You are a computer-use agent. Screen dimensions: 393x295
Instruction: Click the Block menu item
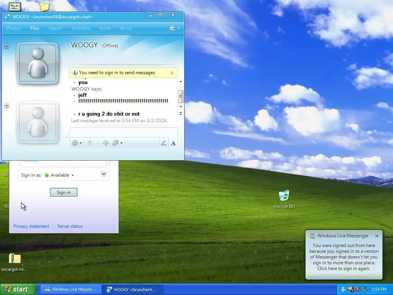tap(126, 28)
